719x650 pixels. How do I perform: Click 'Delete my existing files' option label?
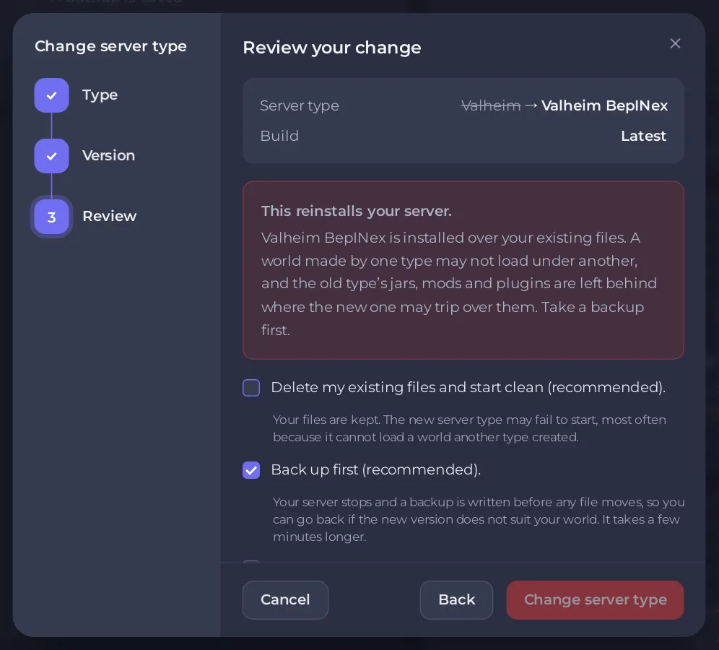[x=469, y=388]
